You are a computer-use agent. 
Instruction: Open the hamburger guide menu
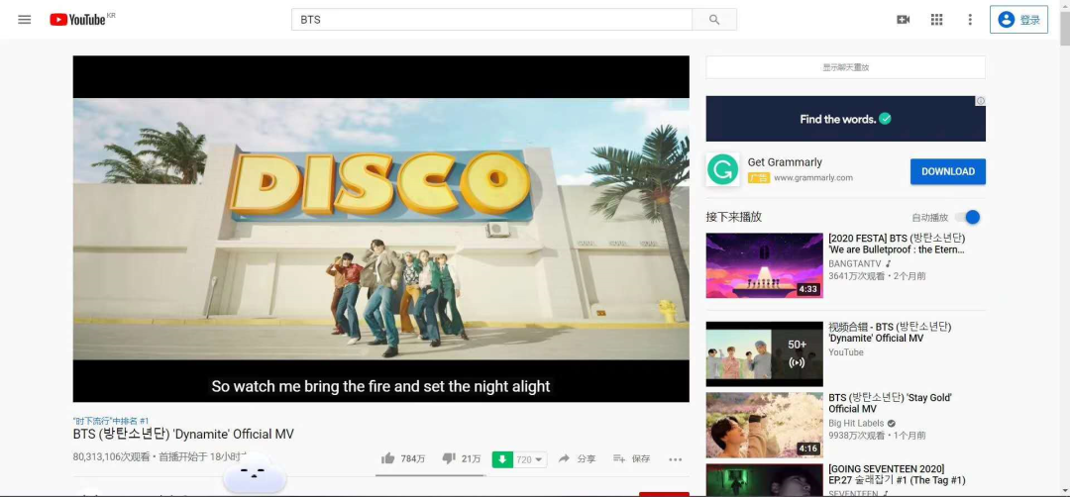(25, 20)
